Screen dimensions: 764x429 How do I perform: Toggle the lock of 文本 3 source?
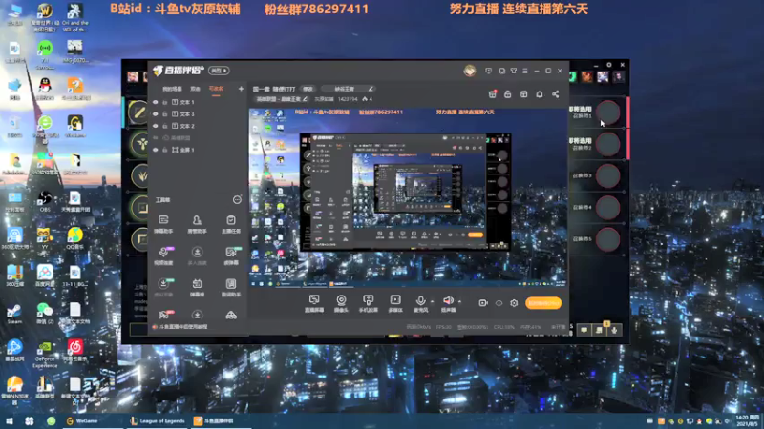coord(165,113)
